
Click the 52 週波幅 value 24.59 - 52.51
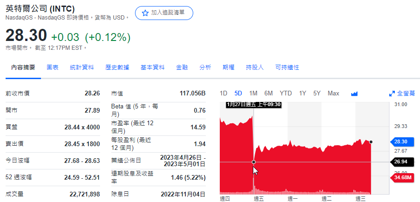click(x=82, y=177)
